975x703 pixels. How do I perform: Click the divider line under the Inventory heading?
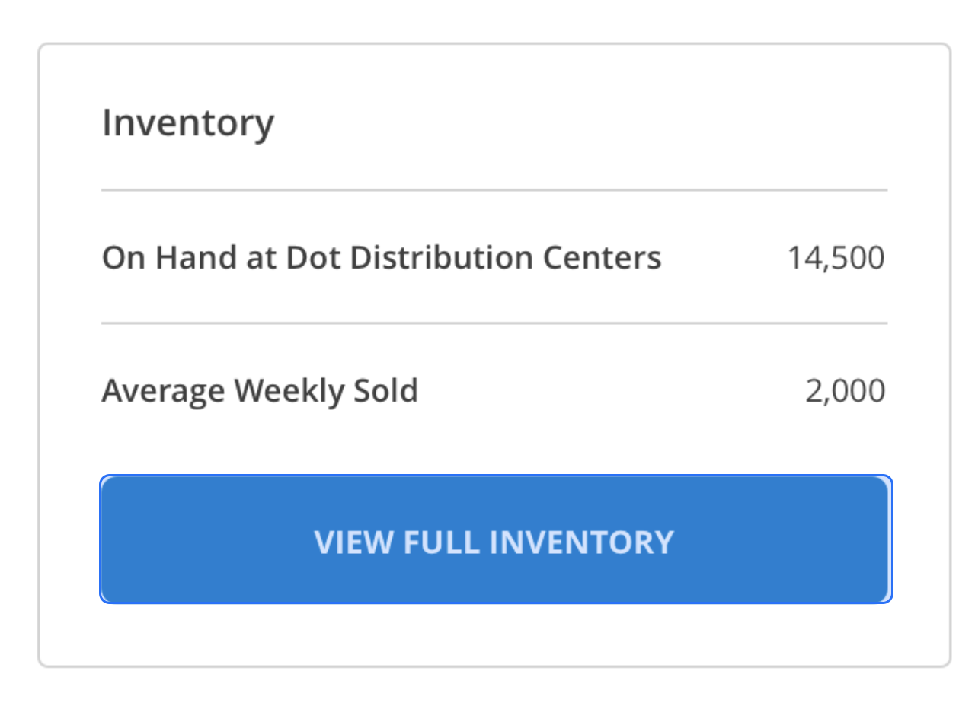click(x=494, y=190)
